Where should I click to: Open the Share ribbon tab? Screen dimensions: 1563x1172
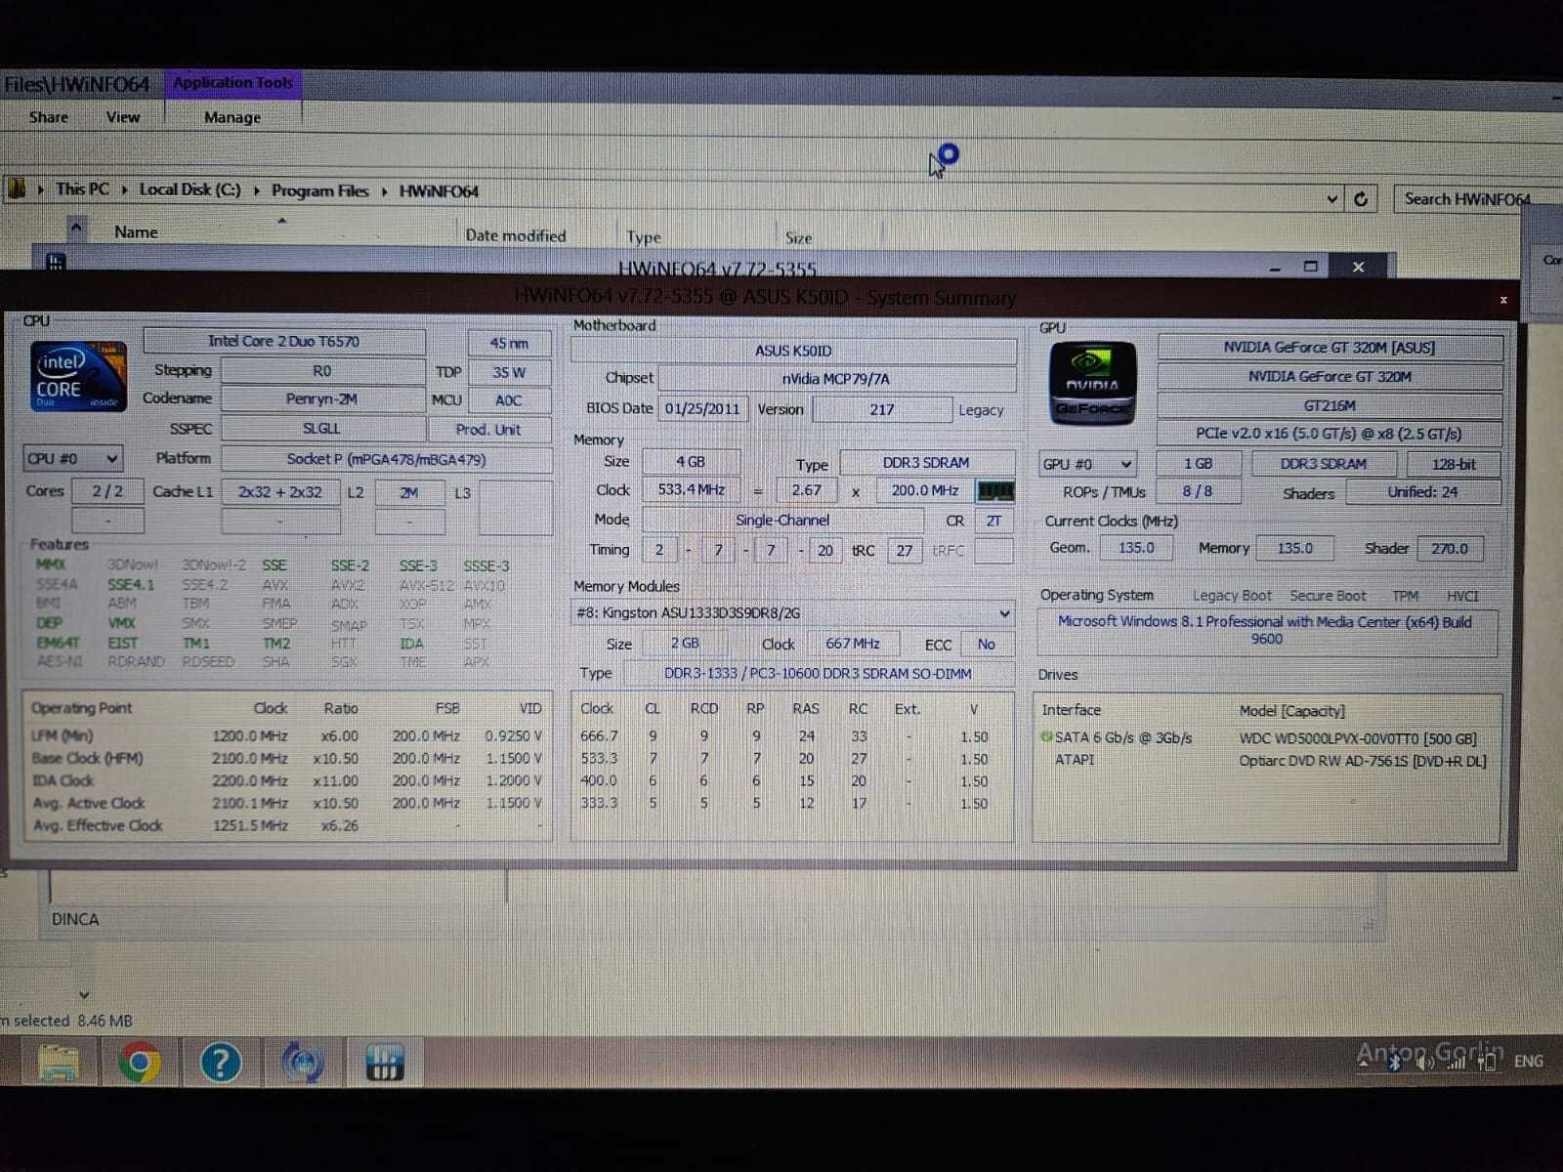coord(49,117)
